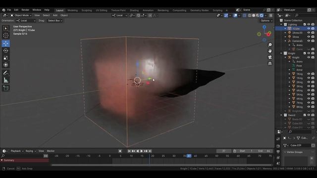Switch to rendered viewport shading

click(262, 15)
